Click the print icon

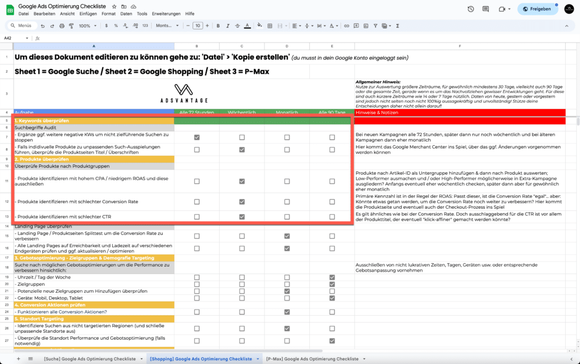pos(62,26)
